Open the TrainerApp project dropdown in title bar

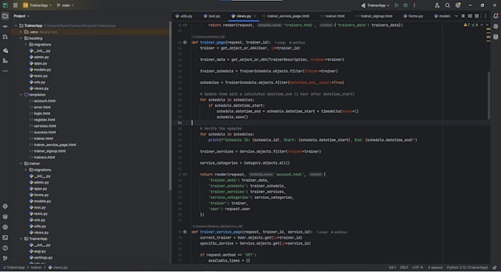coord(37,5)
